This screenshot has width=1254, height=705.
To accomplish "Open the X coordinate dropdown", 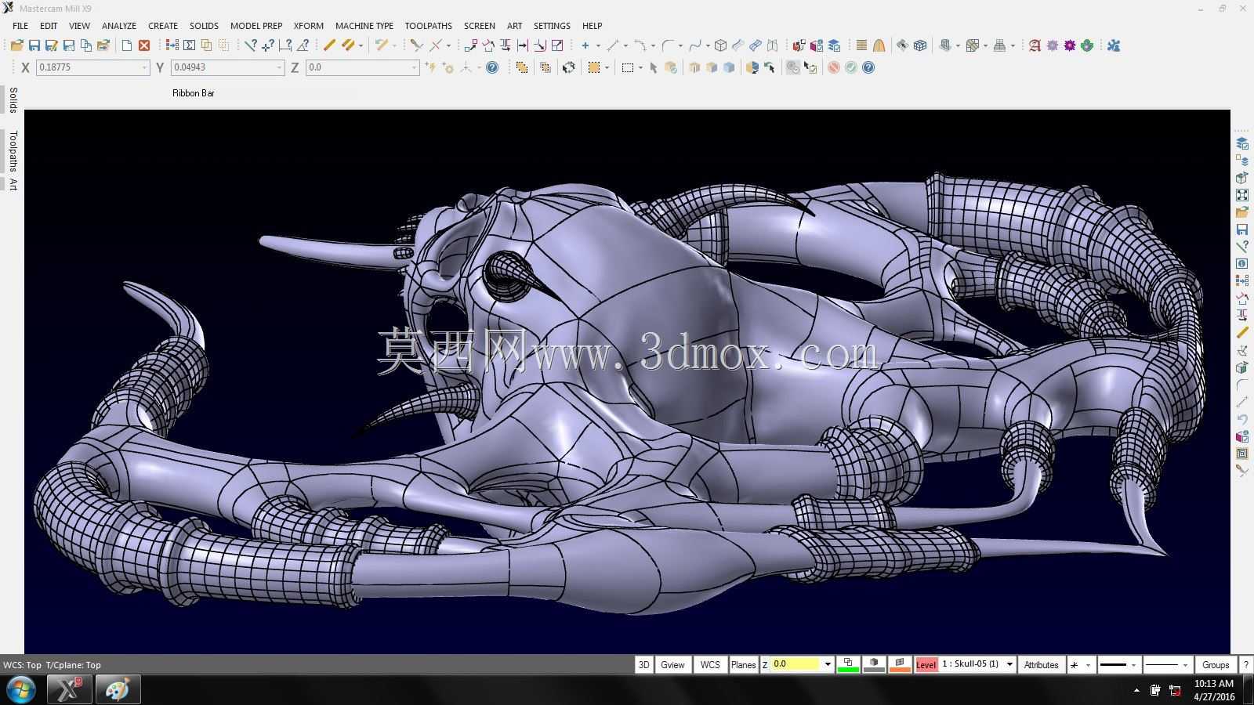I will point(144,67).
